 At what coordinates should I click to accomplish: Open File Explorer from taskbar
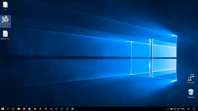(x=19, y=109)
